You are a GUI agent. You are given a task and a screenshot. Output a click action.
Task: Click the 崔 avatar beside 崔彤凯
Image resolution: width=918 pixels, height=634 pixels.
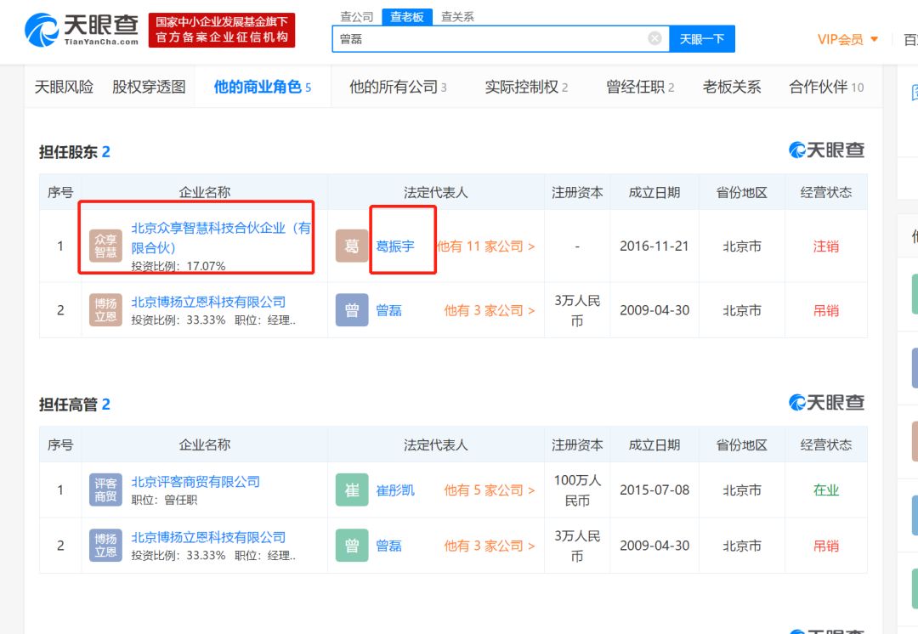351,490
